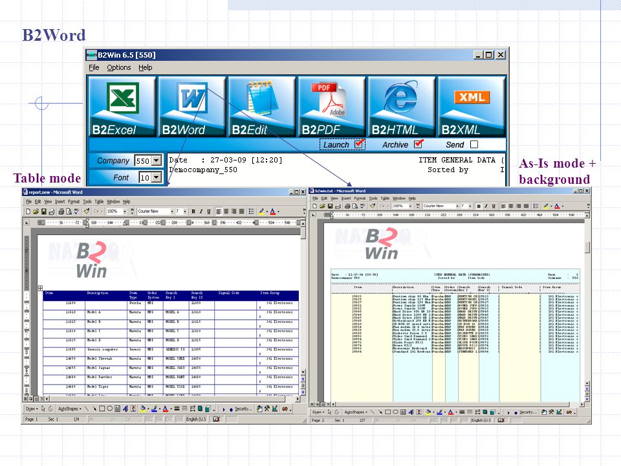
Task: Open Draw button in b2win.txt drawing toolbar
Action: point(318,412)
